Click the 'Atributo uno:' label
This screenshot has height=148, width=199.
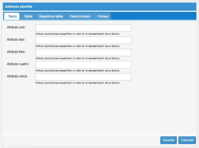pyautogui.click(x=16, y=27)
